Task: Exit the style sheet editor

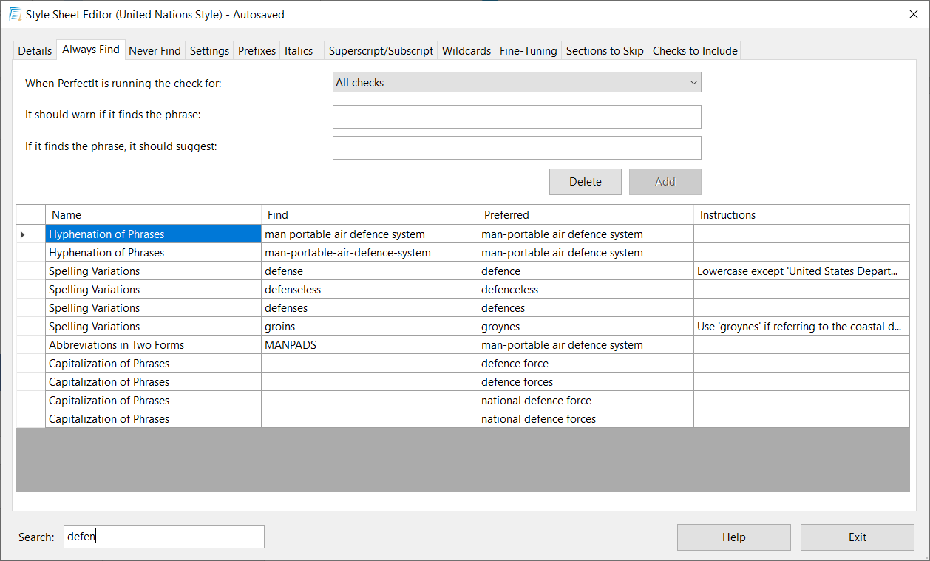Action: click(857, 537)
